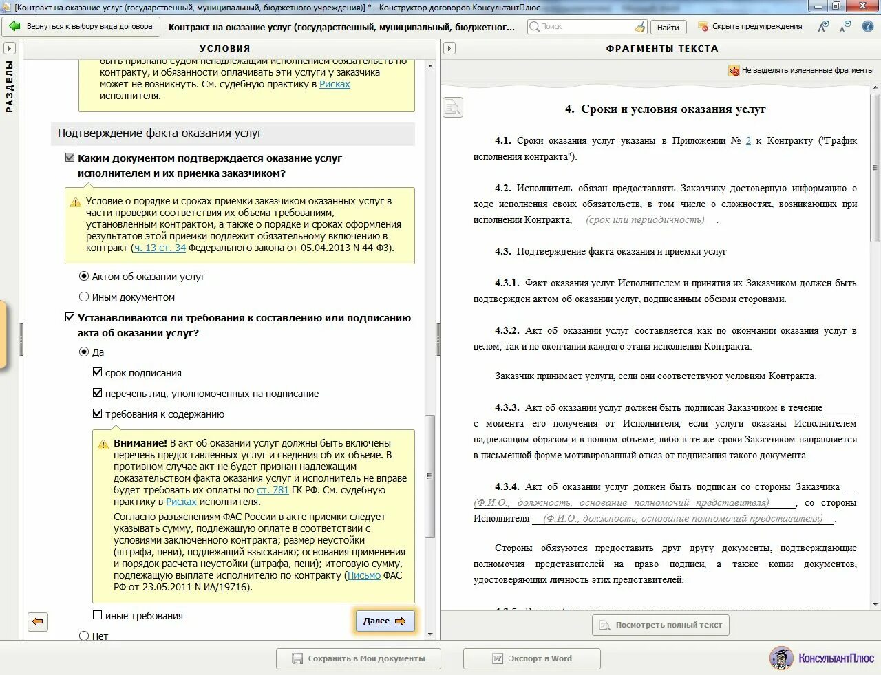881x675 pixels.
Task: Click the 'ФРАГМЕНТЫ ТЕКСТА' panel header
Action: coord(662,49)
